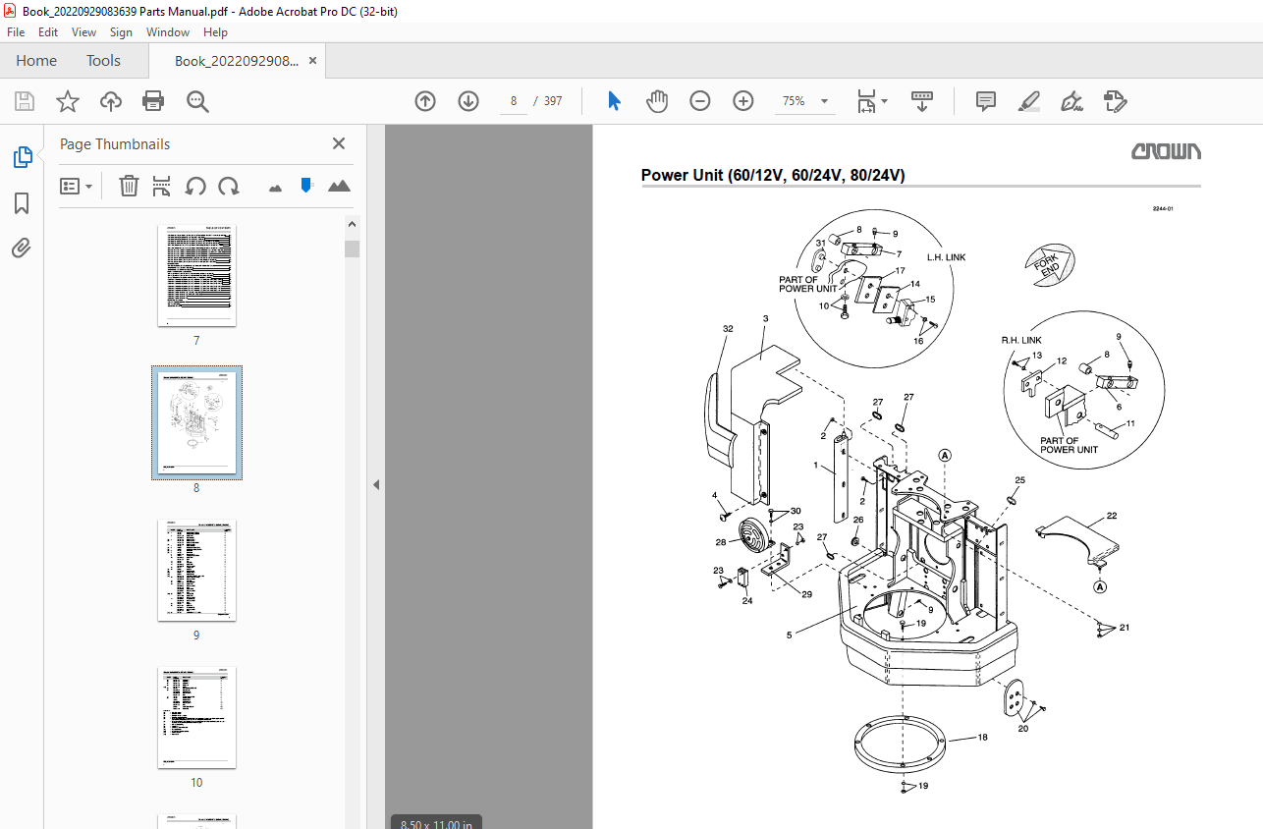Open the Sign menu

tap(121, 32)
